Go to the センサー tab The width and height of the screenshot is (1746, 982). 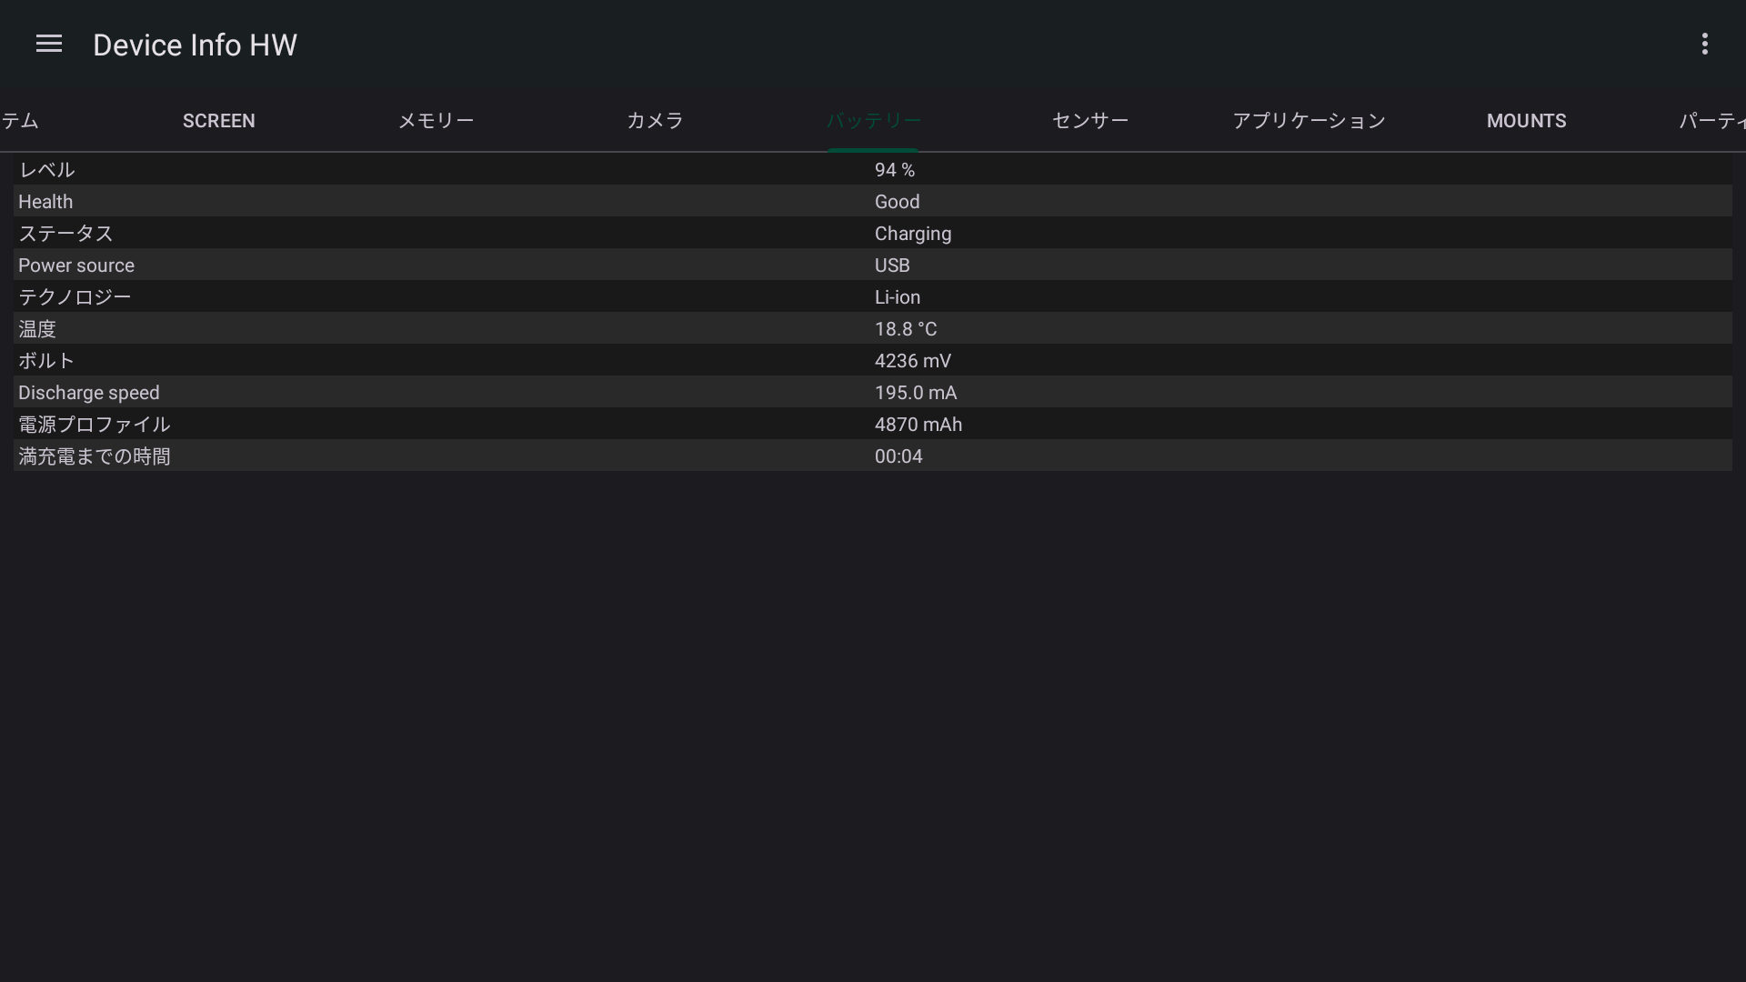(x=1090, y=121)
